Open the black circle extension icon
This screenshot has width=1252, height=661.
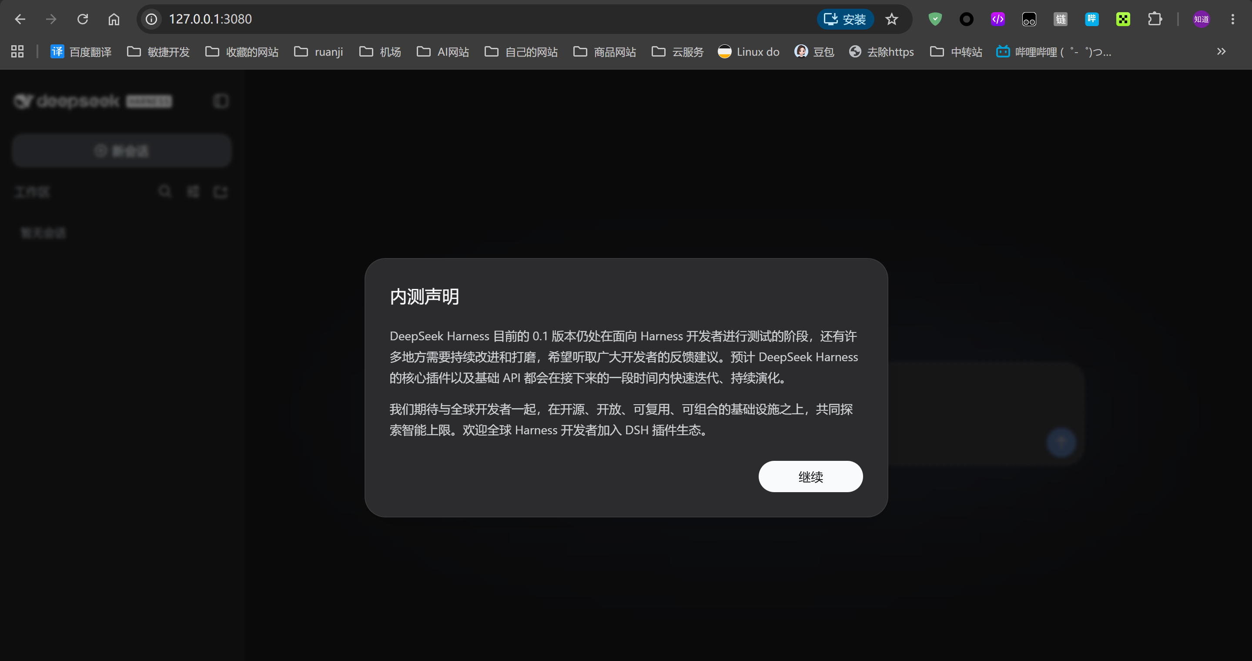(x=966, y=19)
